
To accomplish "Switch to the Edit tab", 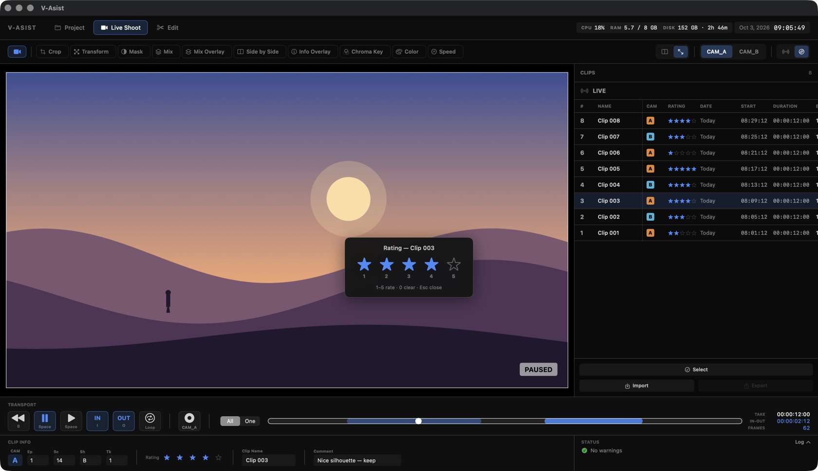I will (x=167, y=28).
